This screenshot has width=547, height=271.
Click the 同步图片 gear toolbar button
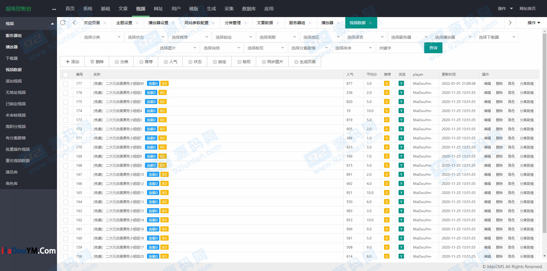click(272, 62)
